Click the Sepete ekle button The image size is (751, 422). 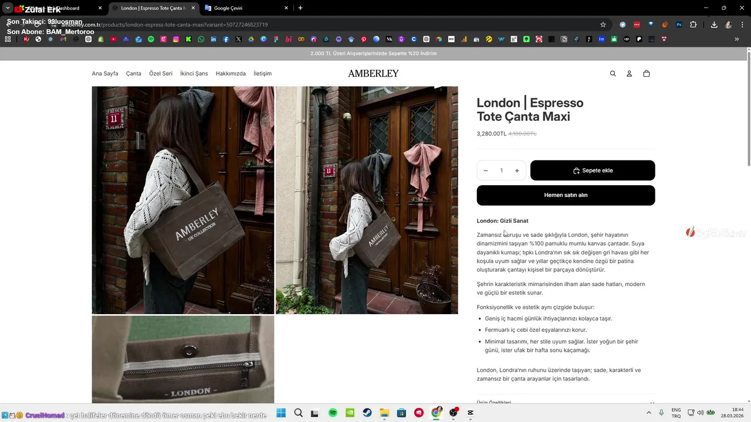coord(593,171)
